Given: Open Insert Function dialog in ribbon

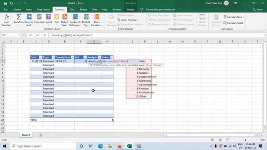Looking at the screenshot, I should coord(7,20).
